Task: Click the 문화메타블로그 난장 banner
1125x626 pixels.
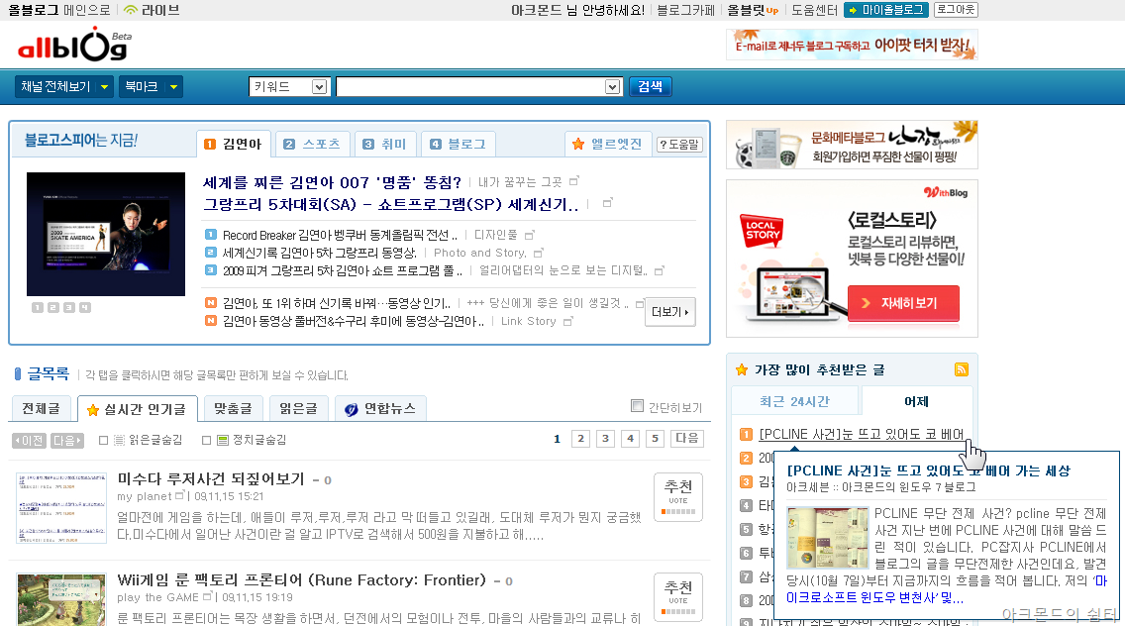Action: (x=852, y=145)
